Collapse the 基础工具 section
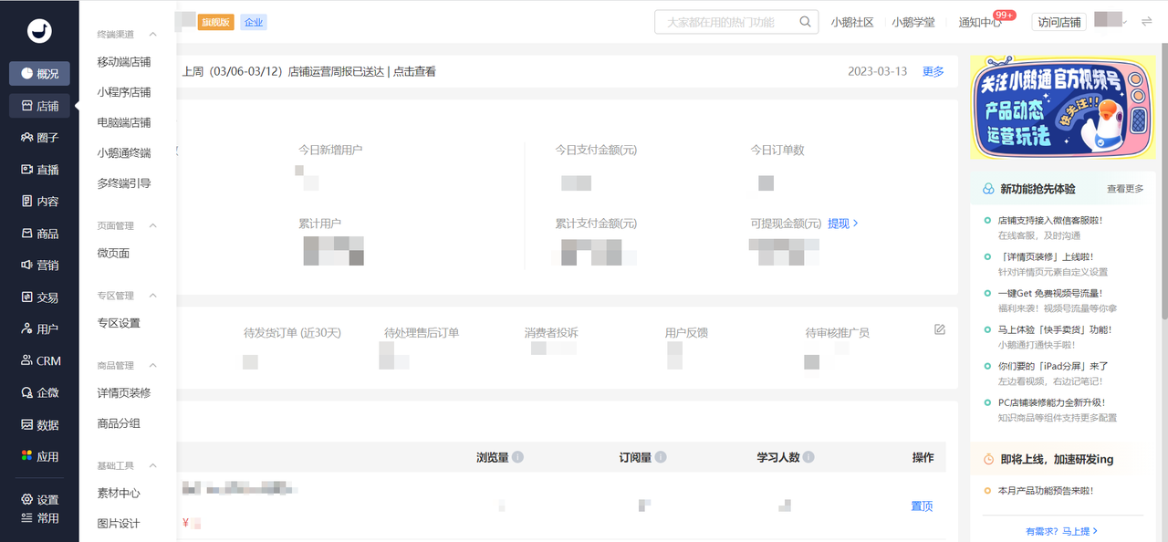Image resolution: width=1168 pixels, height=542 pixels. pos(151,464)
